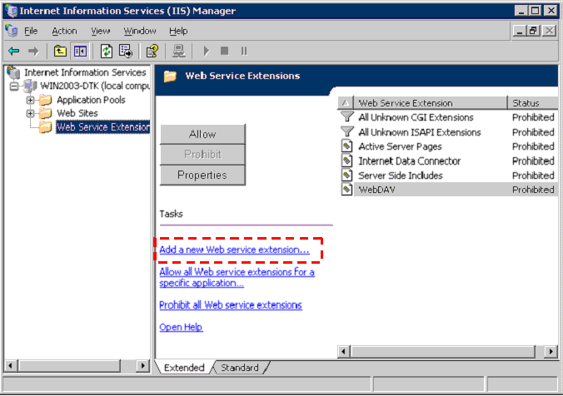Click 'Add a new Web service extension' link
Screen dimensions: 563x396
[x=234, y=249]
